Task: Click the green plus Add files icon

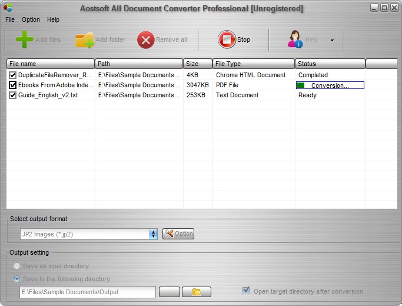Action: tap(24, 40)
